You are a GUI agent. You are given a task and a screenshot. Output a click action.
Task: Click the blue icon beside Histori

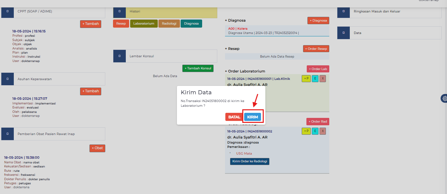coord(119,11)
